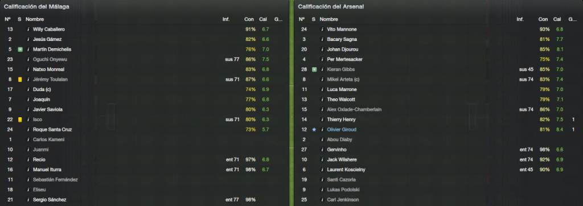
Task: Sort Málaga list by Nombre column
Action: 35,19
